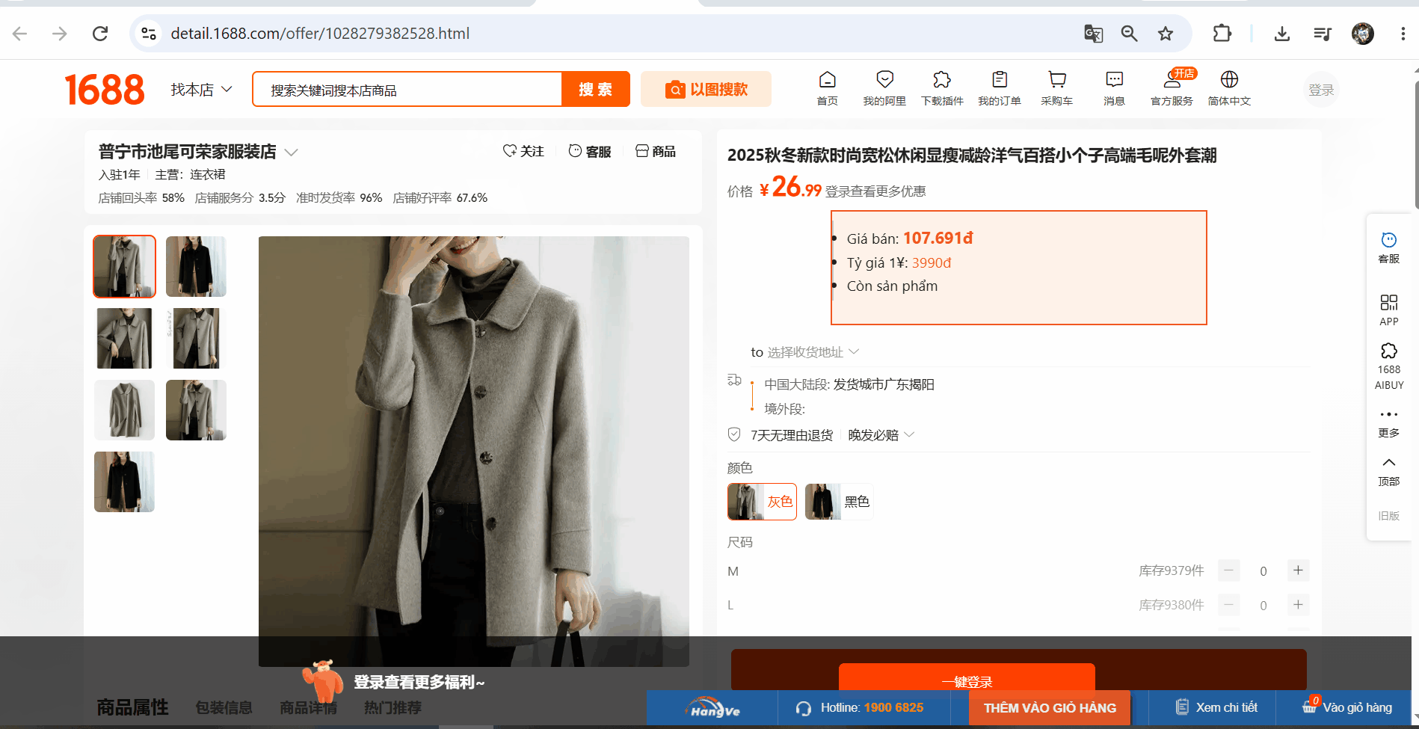Open Vào giỏ hàng cart
Screen dimensions: 1419x729
coord(1347,707)
